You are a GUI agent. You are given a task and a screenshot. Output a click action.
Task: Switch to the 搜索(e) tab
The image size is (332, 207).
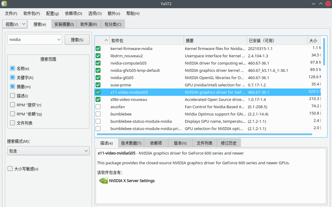tap(39, 24)
